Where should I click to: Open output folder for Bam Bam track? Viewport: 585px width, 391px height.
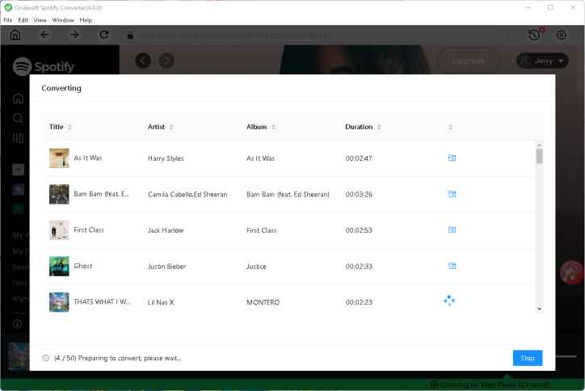pos(452,194)
